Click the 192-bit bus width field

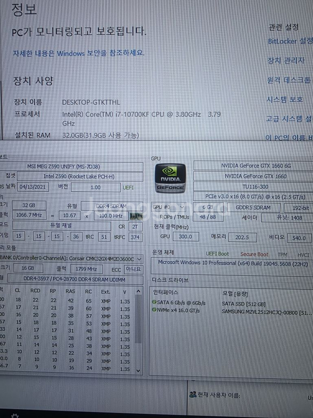pyautogui.click(x=299, y=208)
